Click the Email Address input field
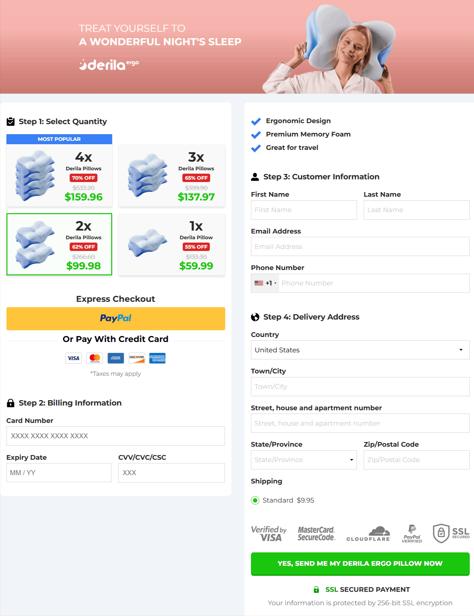The height and width of the screenshot is (616, 474). [x=360, y=247]
